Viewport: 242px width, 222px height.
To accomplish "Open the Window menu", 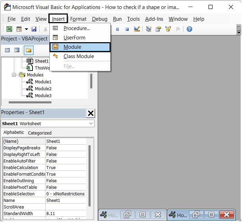I will point(178,19).
